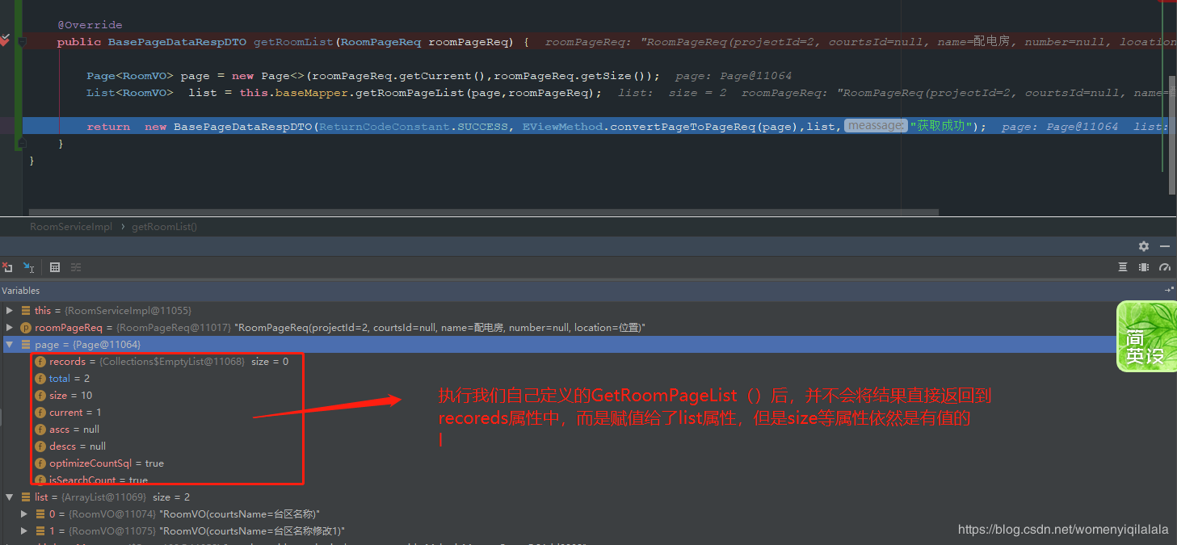1177x545 pixels.
Task: Click the memory gauge icon in panel toolbar
Action: (1164, 267)
